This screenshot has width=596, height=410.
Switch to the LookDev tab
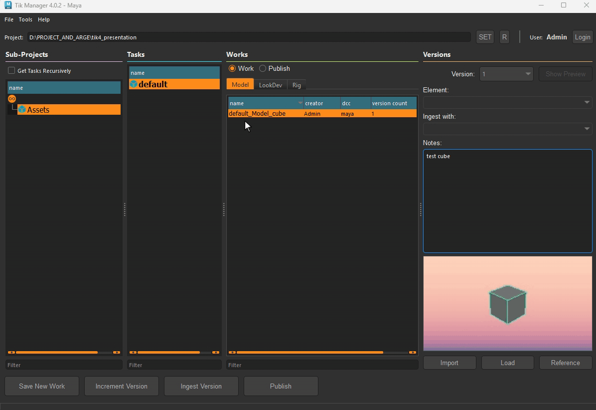coord(271,85)
